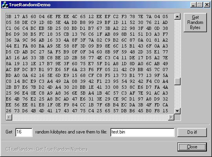The width and height of the screenshot is (212, 157).
Task: Open the TrueRandomDemo title bar application icon
Action: click(x=5, y=5)
